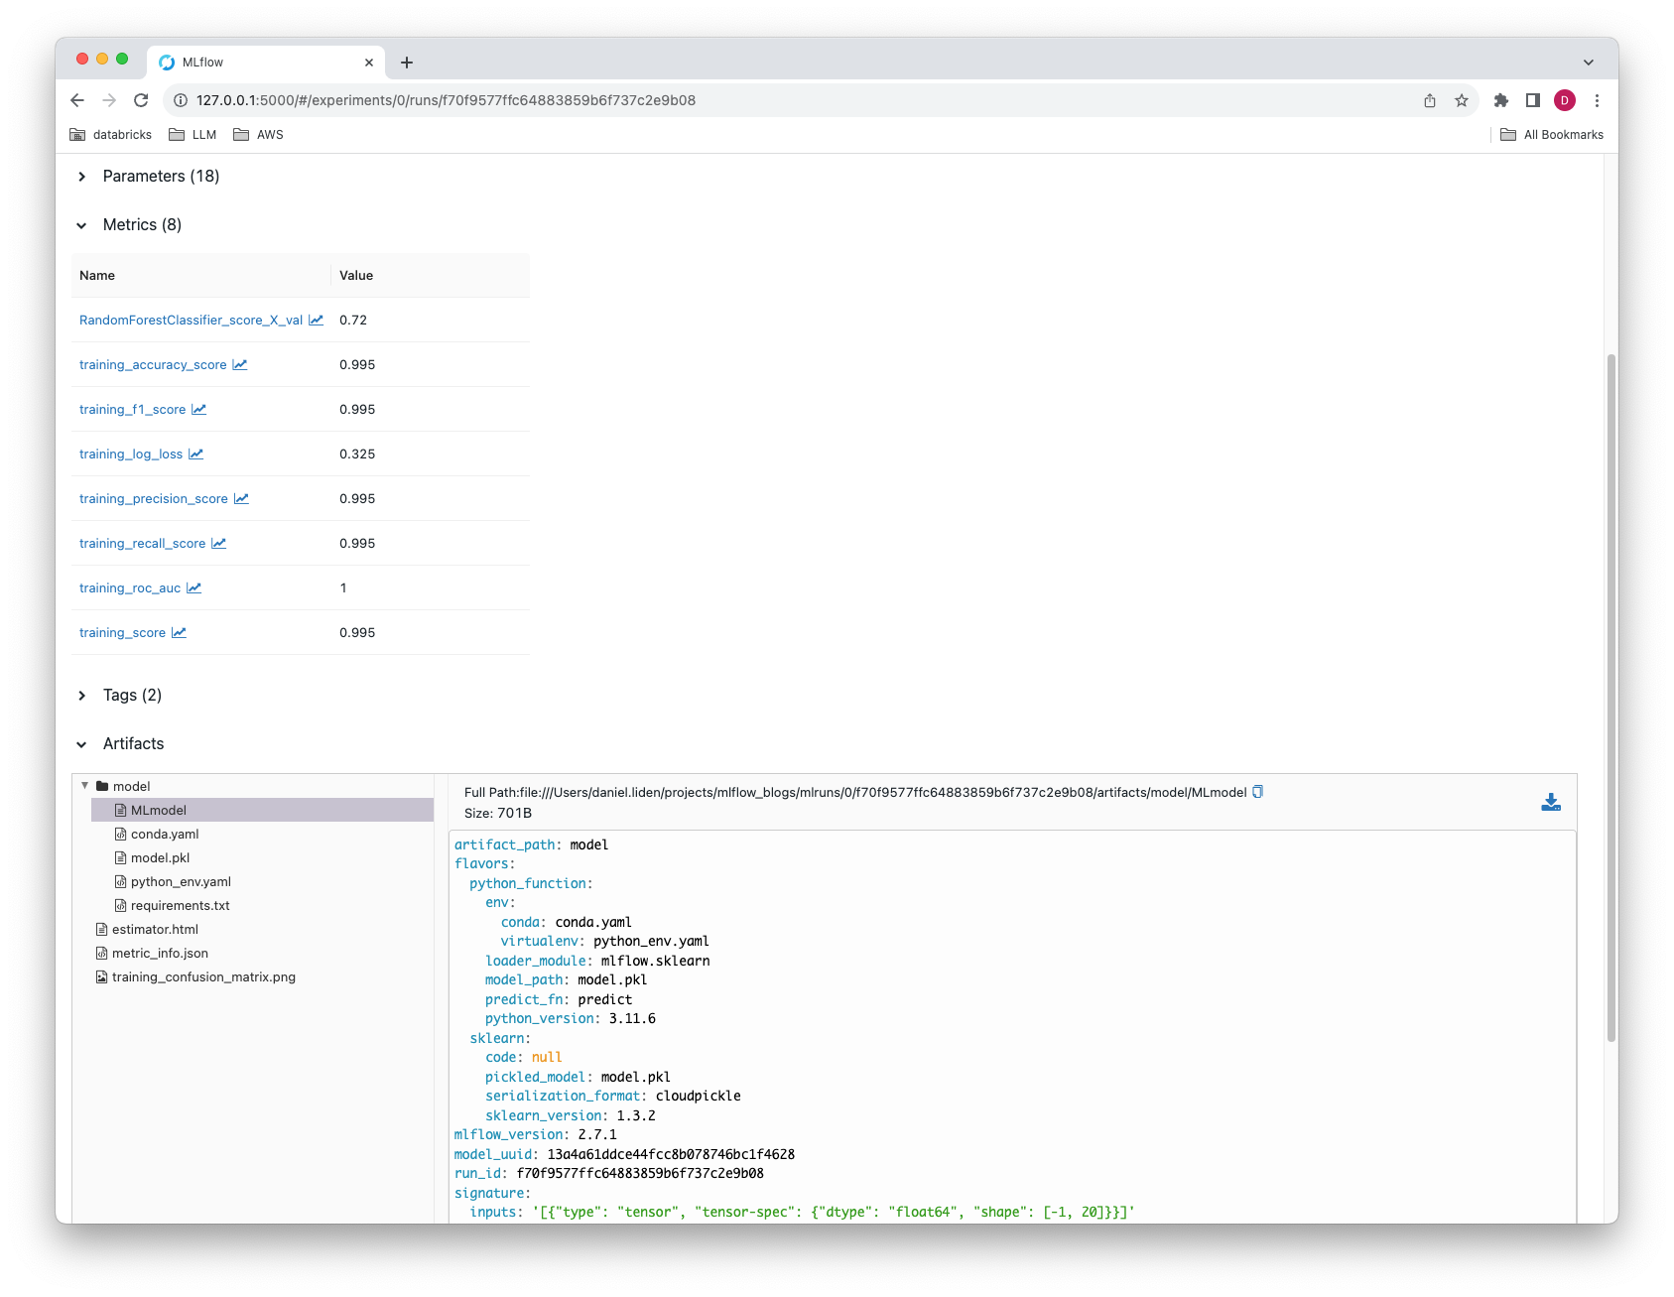The width and height of the screenshot is (1674, 1297).
Task: Copy the MLmodel full path
Action: click(x=1257, y=792)
